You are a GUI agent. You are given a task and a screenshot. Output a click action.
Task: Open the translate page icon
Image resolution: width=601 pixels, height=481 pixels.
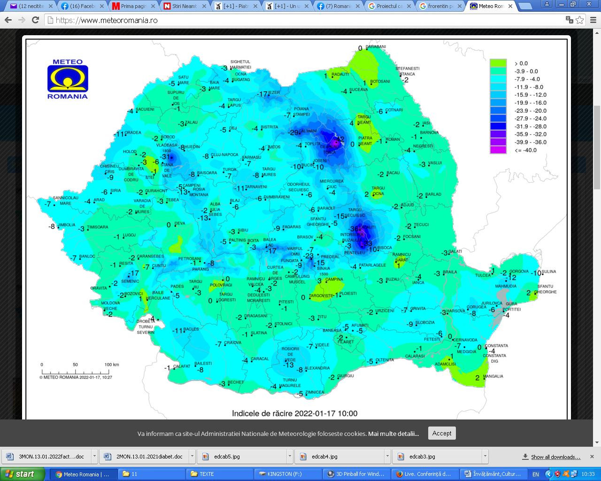tap(569, 20)
